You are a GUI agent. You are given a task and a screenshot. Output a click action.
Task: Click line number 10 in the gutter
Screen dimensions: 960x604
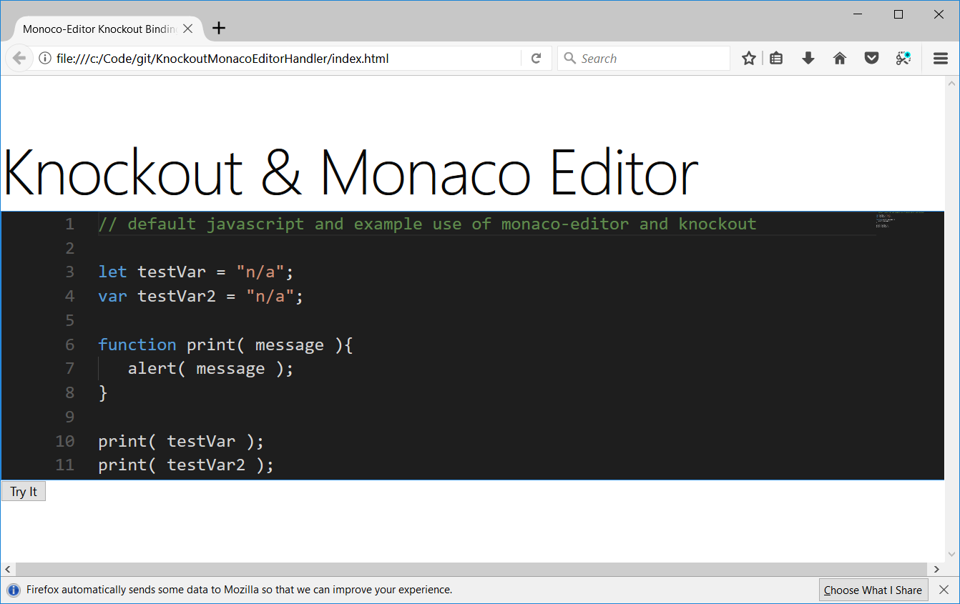click(x=64, y=441)
